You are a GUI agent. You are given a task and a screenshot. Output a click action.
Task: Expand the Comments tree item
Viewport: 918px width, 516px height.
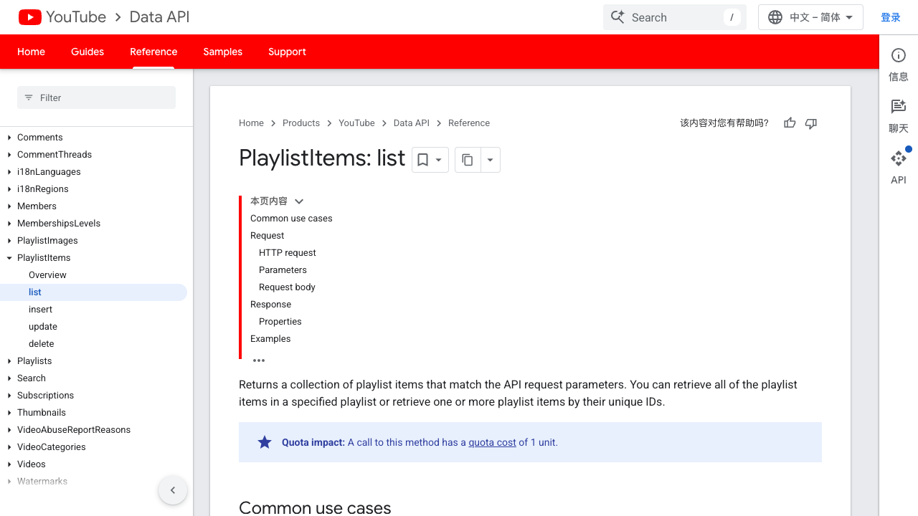pyautogui.click(x=9, y=138)
